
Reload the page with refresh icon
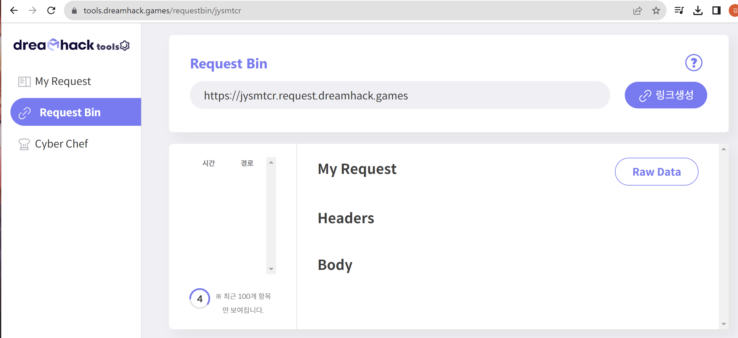pos(51,11)
